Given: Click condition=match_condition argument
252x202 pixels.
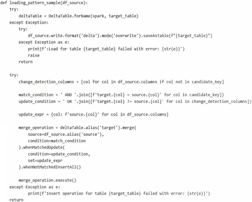Looking at the screenshot, I should [57, 141].
